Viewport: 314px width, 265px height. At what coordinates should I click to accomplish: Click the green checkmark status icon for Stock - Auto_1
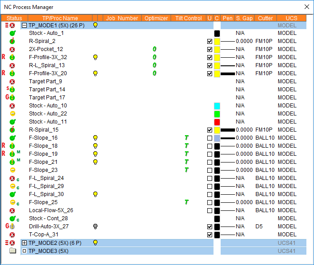13,33
